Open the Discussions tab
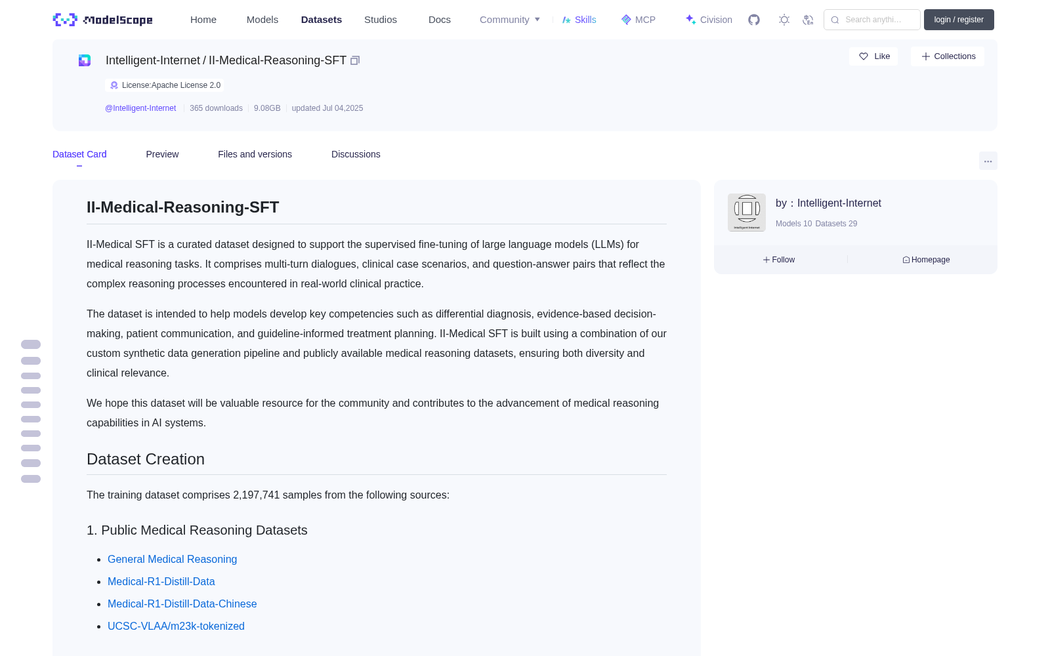This screenshot has height=656, width=1050. pos(356,154)
